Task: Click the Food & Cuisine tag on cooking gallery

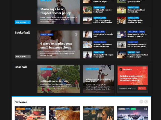Action: pyautogui.click(x=20, y=109)
